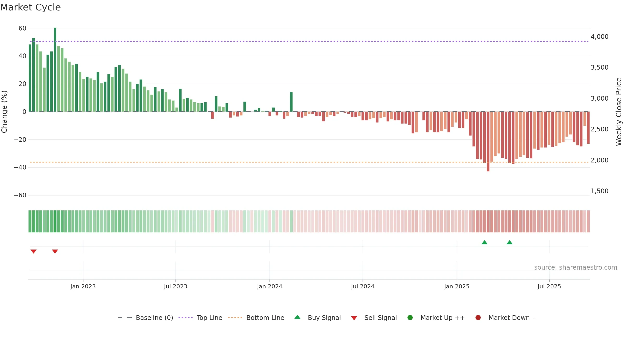Click the gray dashed Baseline sample in legend
Image resolution: width=626 pixels, height=352 pixels.
coord(125,318)
